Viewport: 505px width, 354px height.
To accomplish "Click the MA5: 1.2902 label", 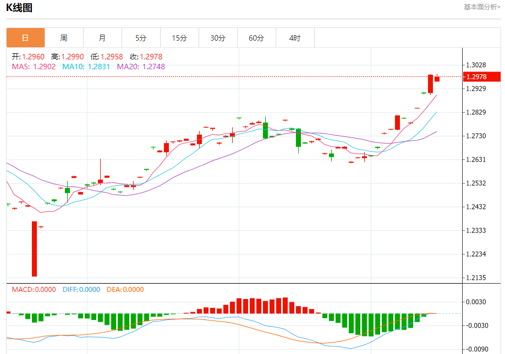I will tap(34, 67).
